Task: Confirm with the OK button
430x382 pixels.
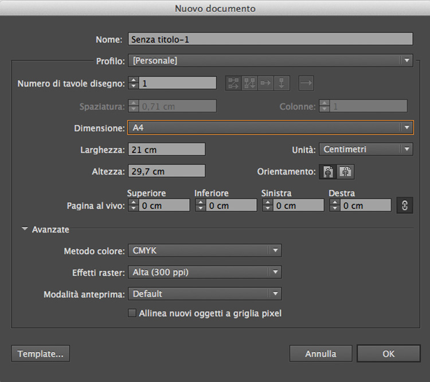Action: pos(388,354)
